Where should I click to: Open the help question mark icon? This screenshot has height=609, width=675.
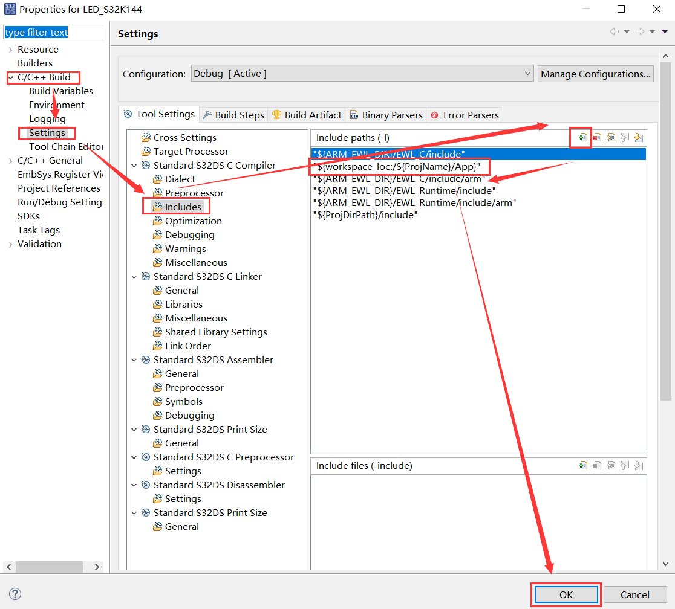15,594
